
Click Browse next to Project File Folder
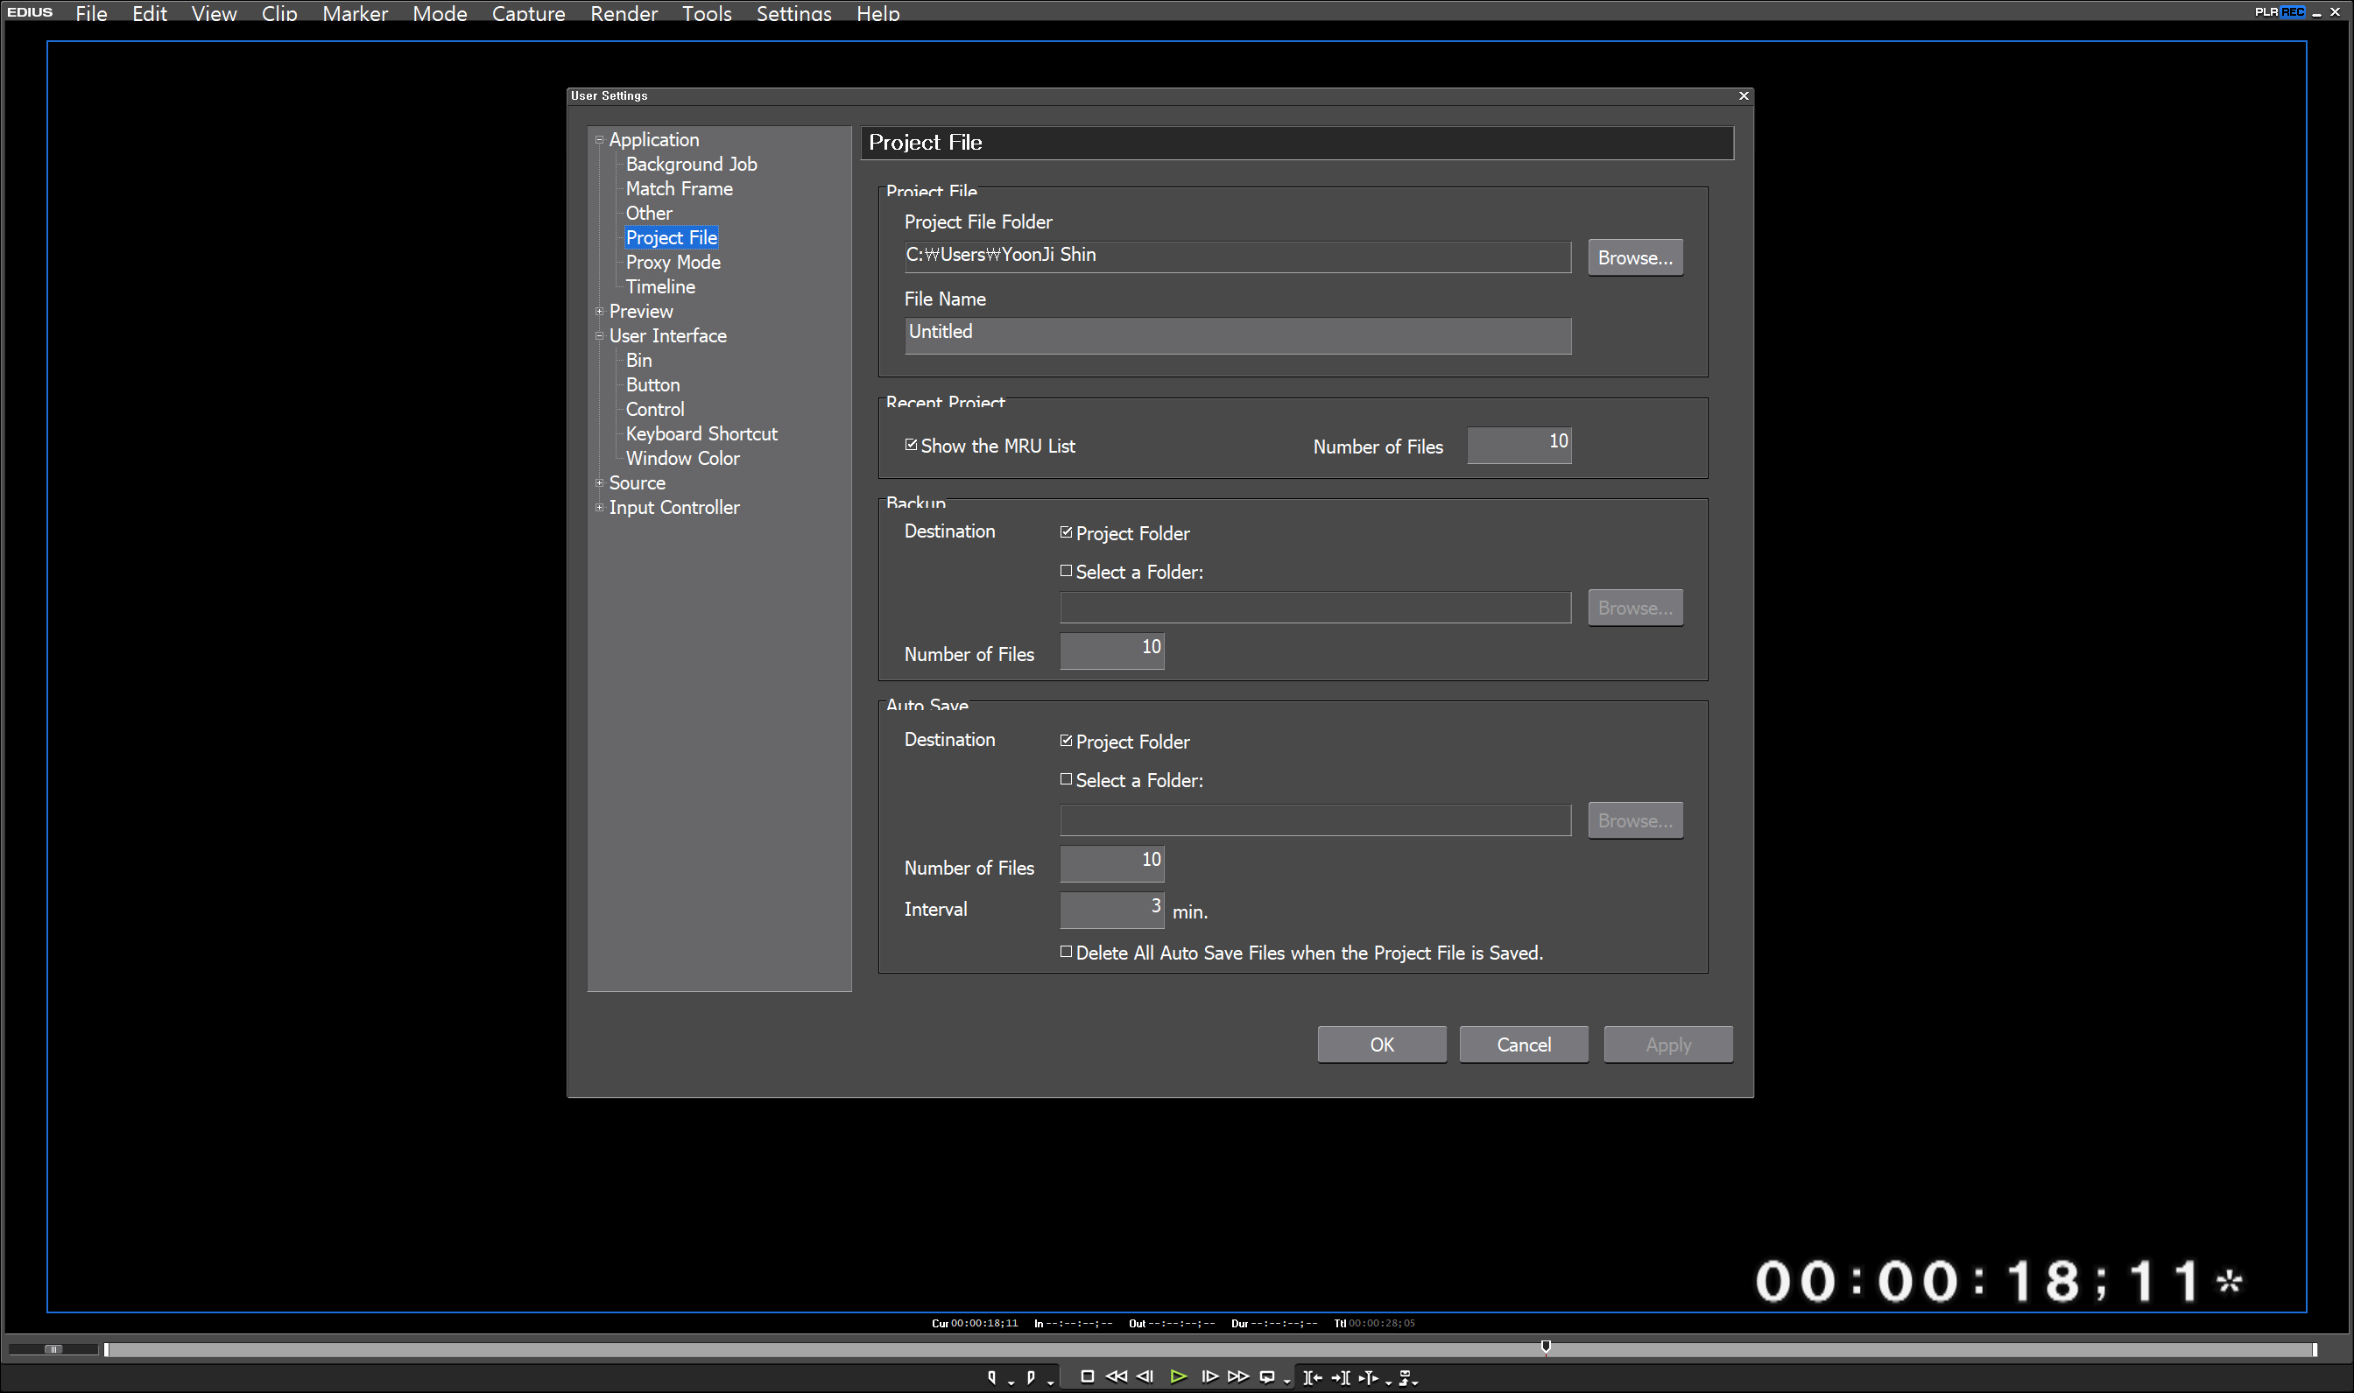[x=1634, y=257]
